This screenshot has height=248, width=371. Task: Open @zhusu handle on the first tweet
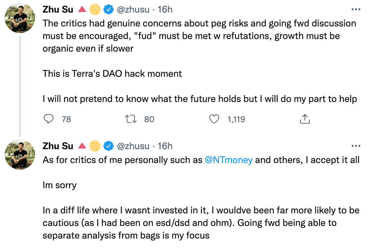coord(133,9)
